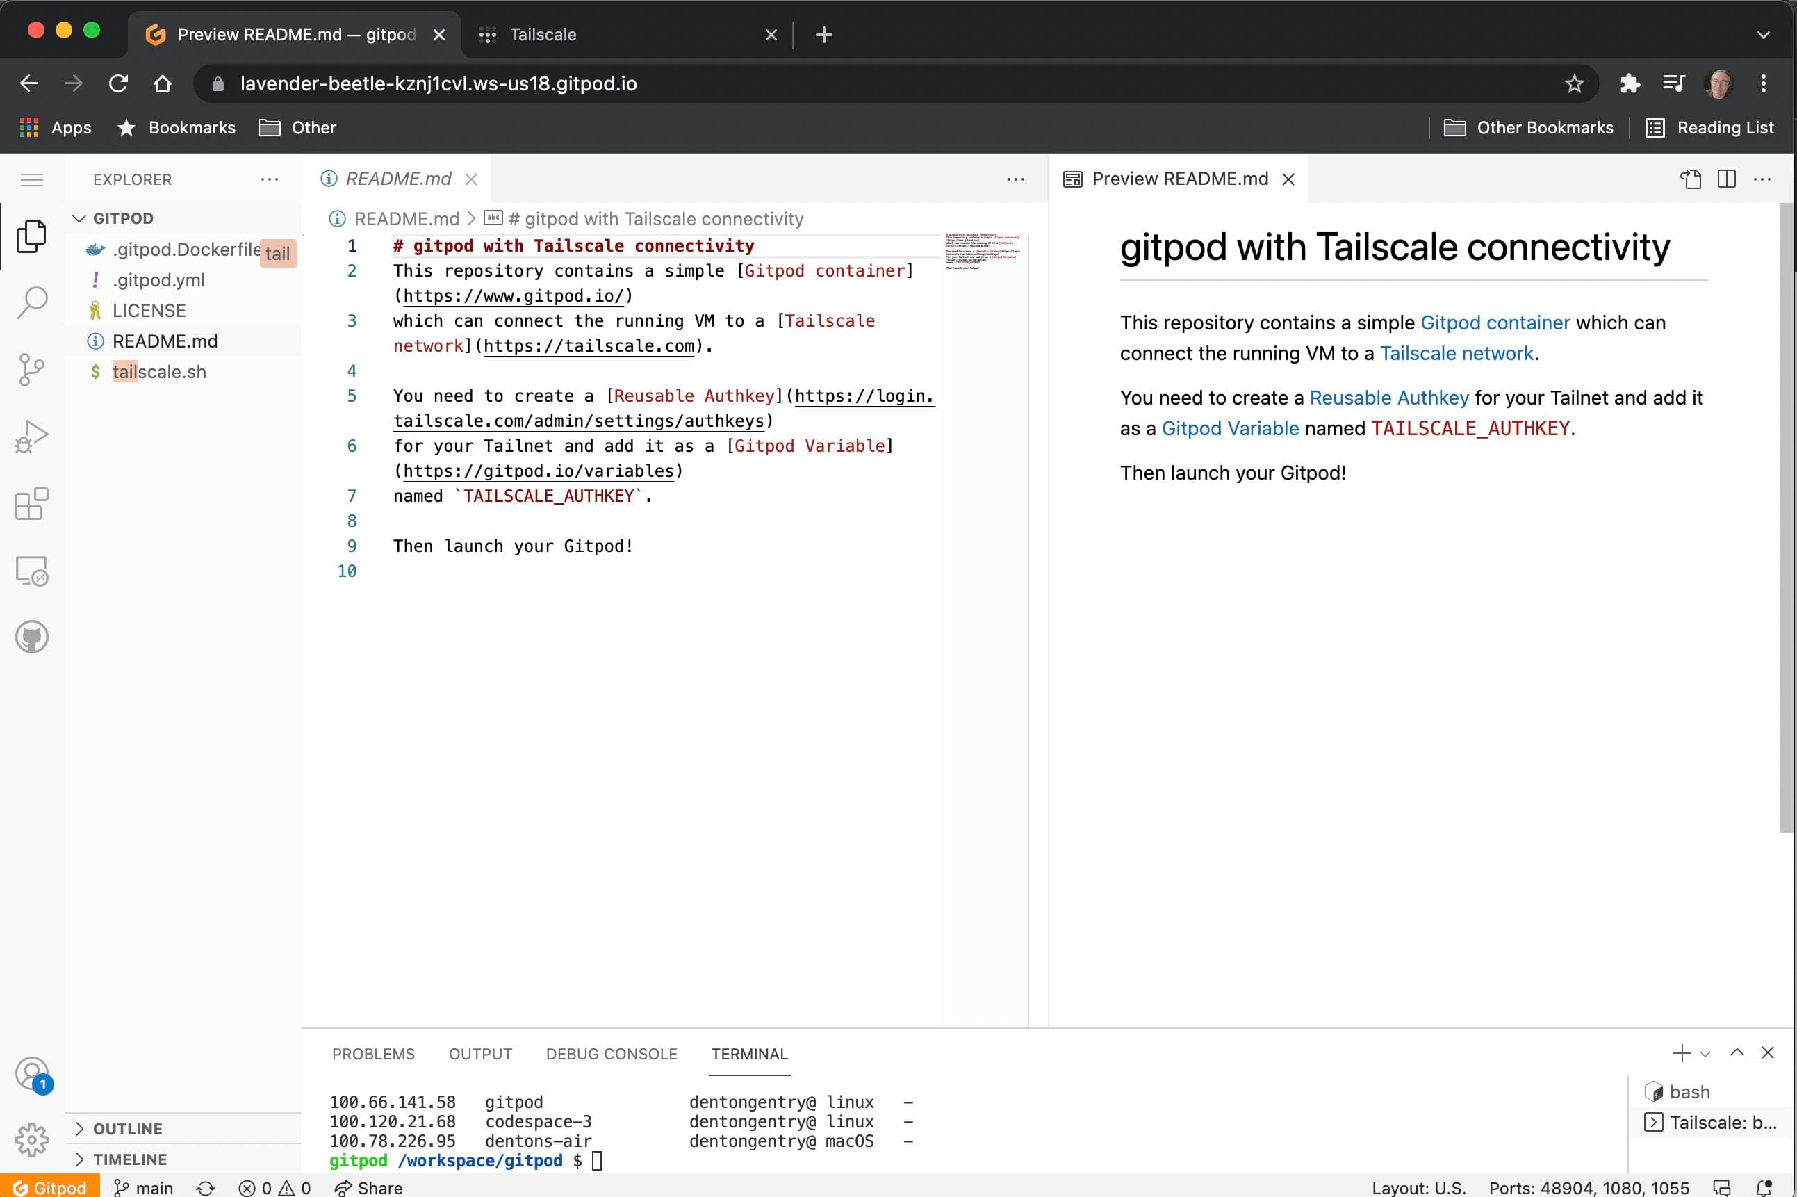Screen dimensions: 1797x1197
Task: Open the Extensions view
Action: (x=31, y=504)
